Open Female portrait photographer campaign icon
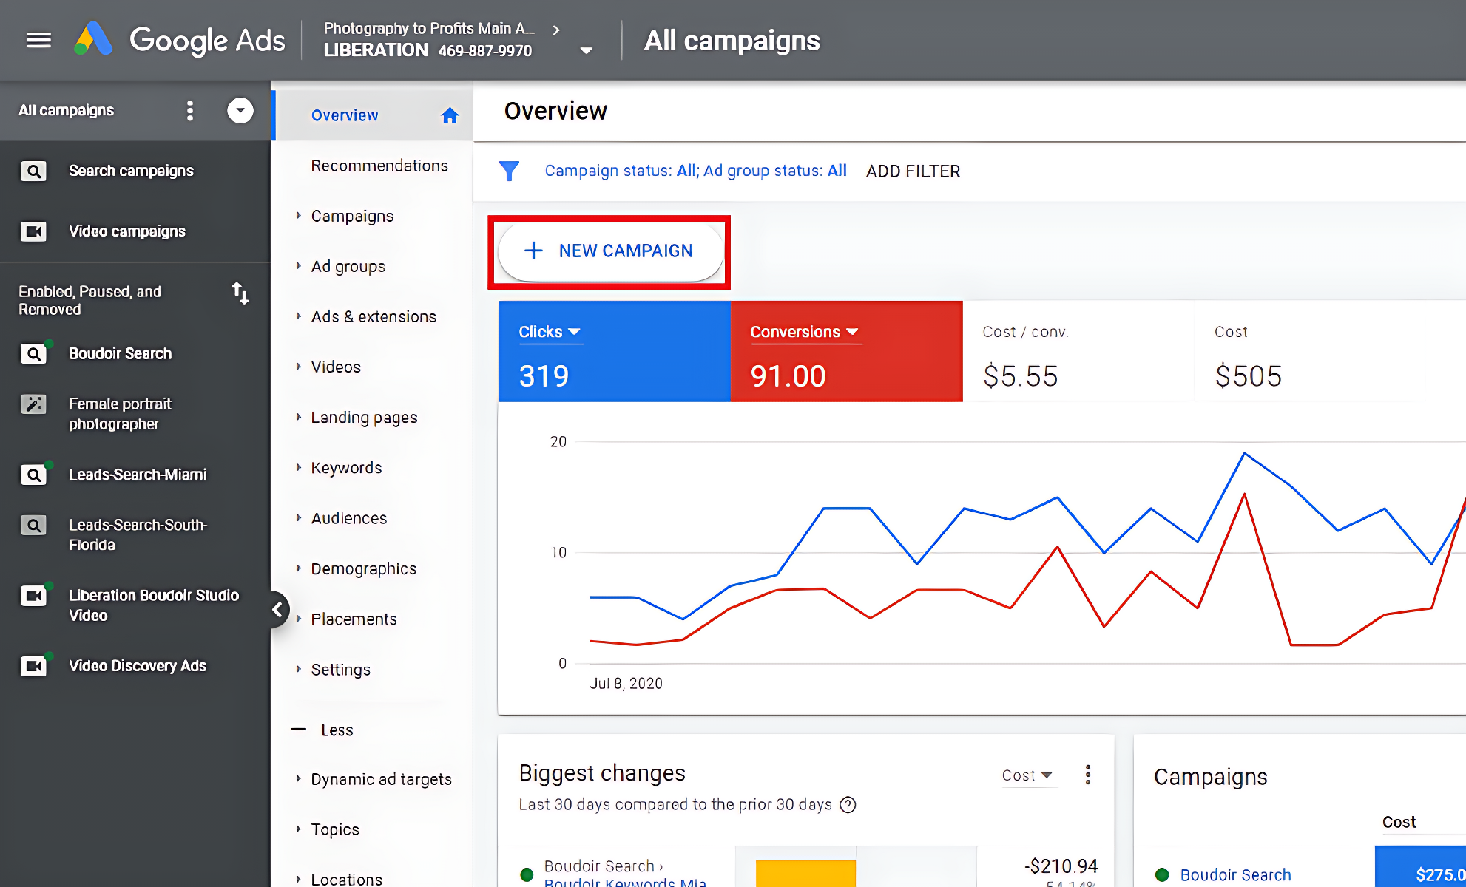 click(33, 404)
